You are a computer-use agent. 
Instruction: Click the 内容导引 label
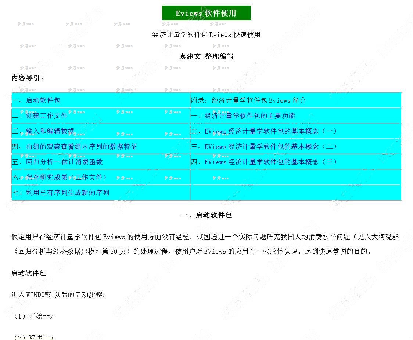(28, 78)
